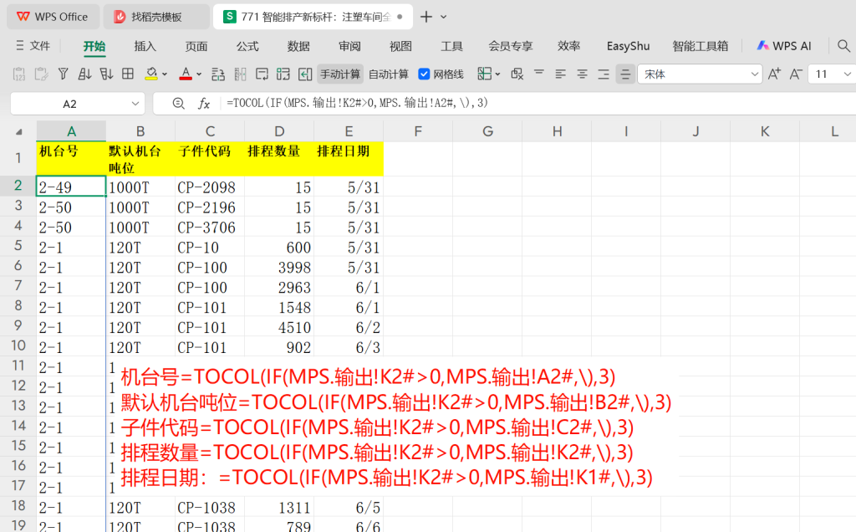Apply the filter funnel icon
Viewport: 856px width, 532px height.
coord(63,74)
